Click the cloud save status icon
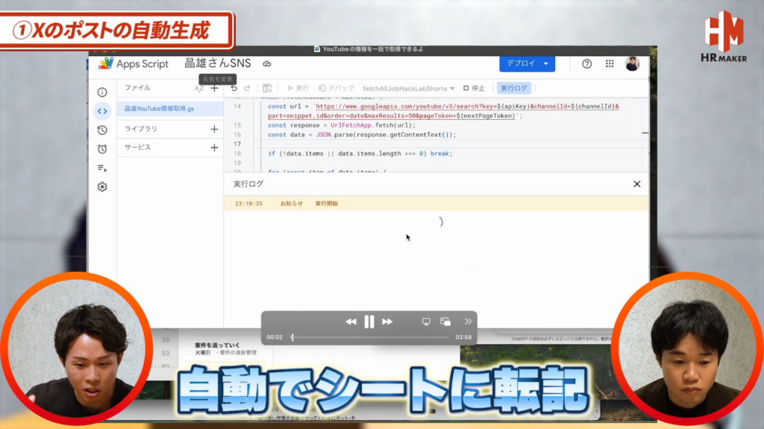 coord(267,64)
